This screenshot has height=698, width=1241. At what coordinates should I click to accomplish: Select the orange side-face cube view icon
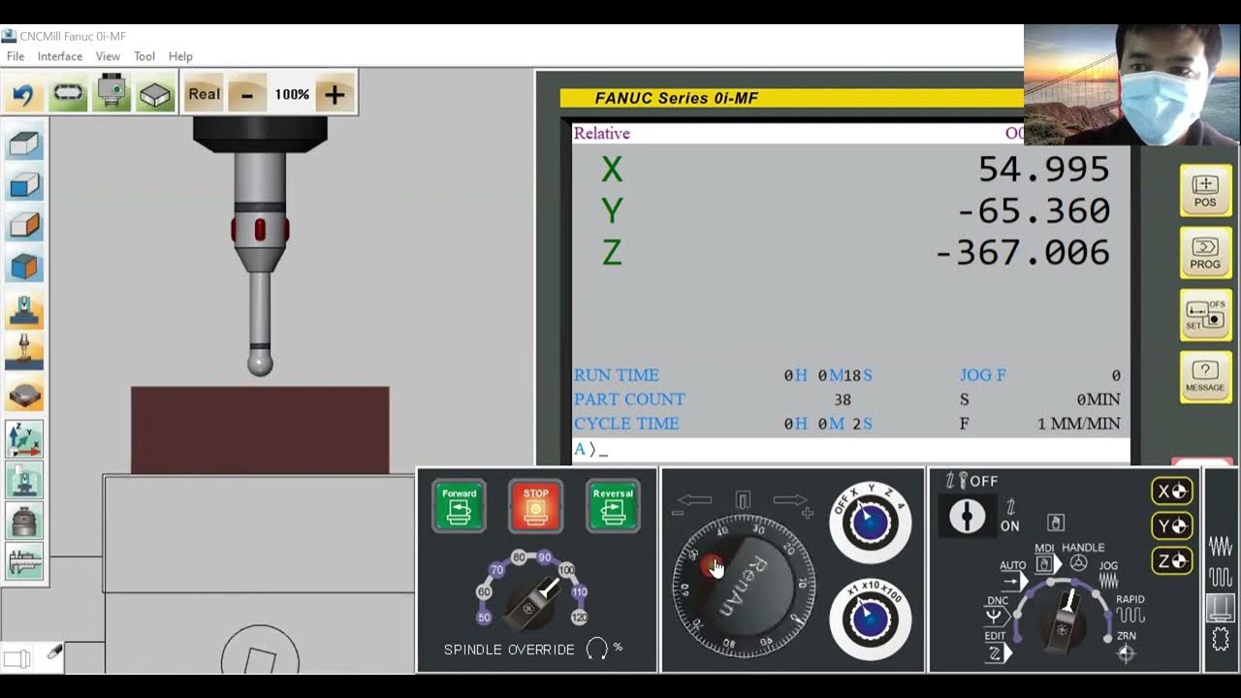[x=24, y=225]
